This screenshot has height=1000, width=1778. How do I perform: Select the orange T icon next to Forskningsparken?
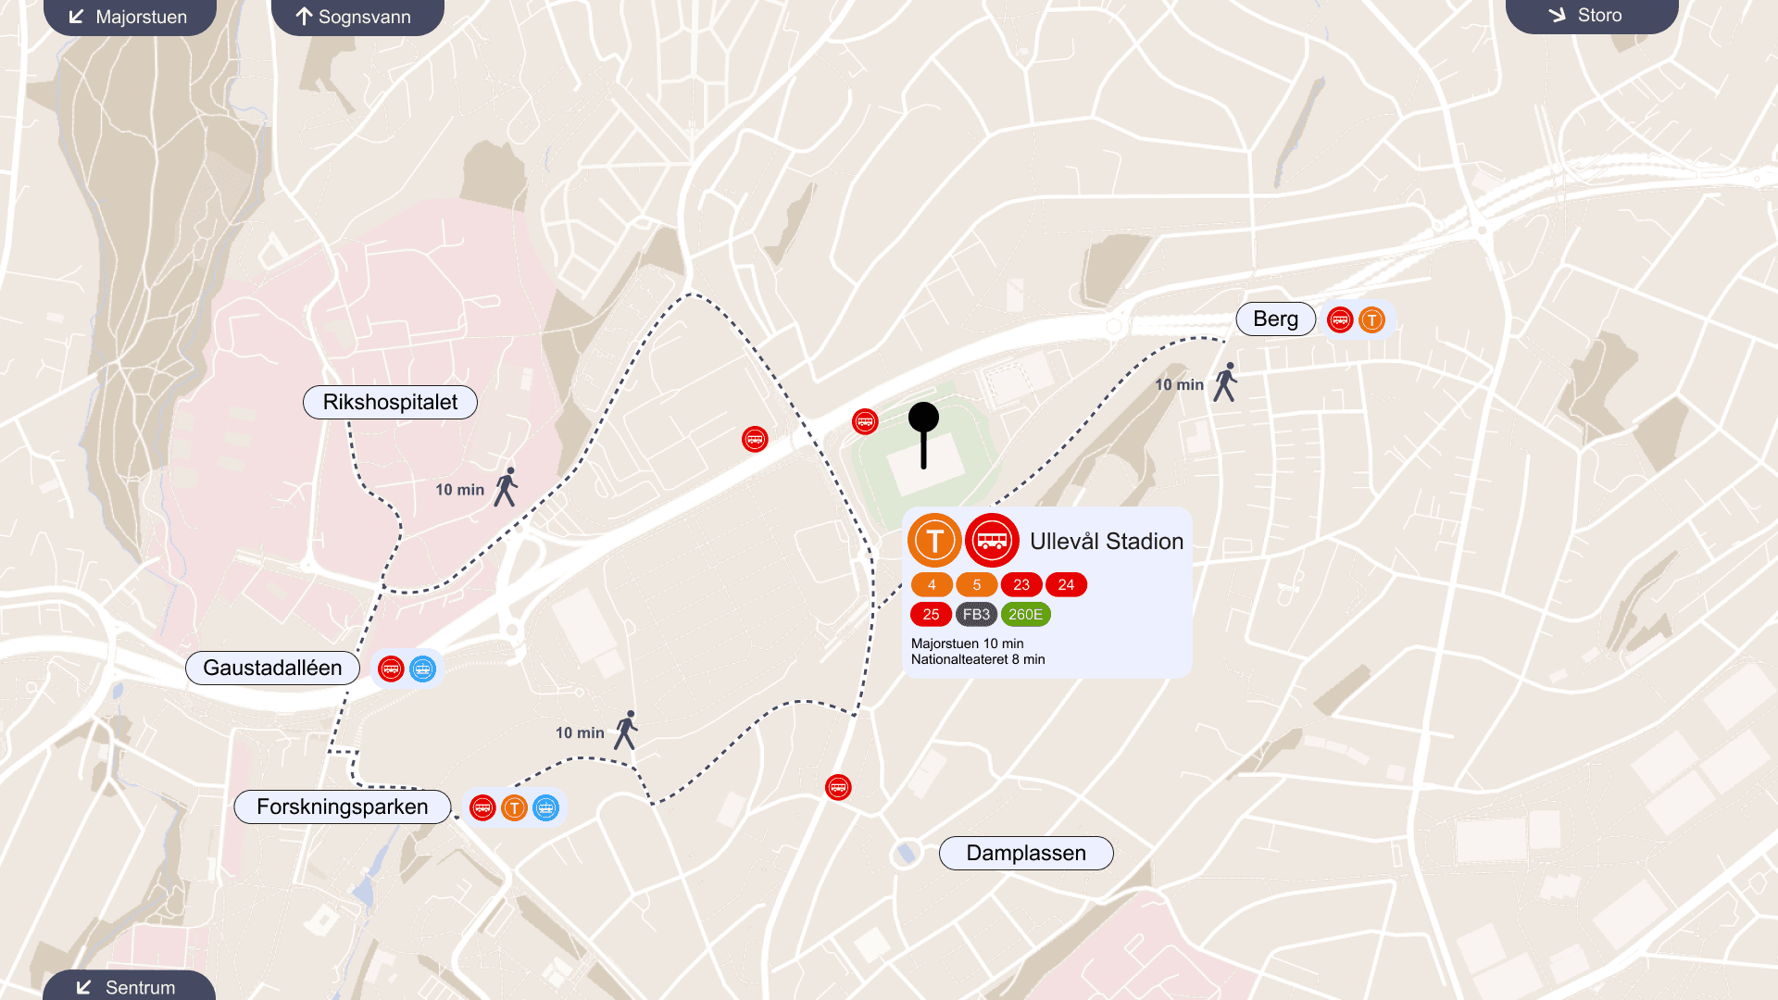click(514, 807)
